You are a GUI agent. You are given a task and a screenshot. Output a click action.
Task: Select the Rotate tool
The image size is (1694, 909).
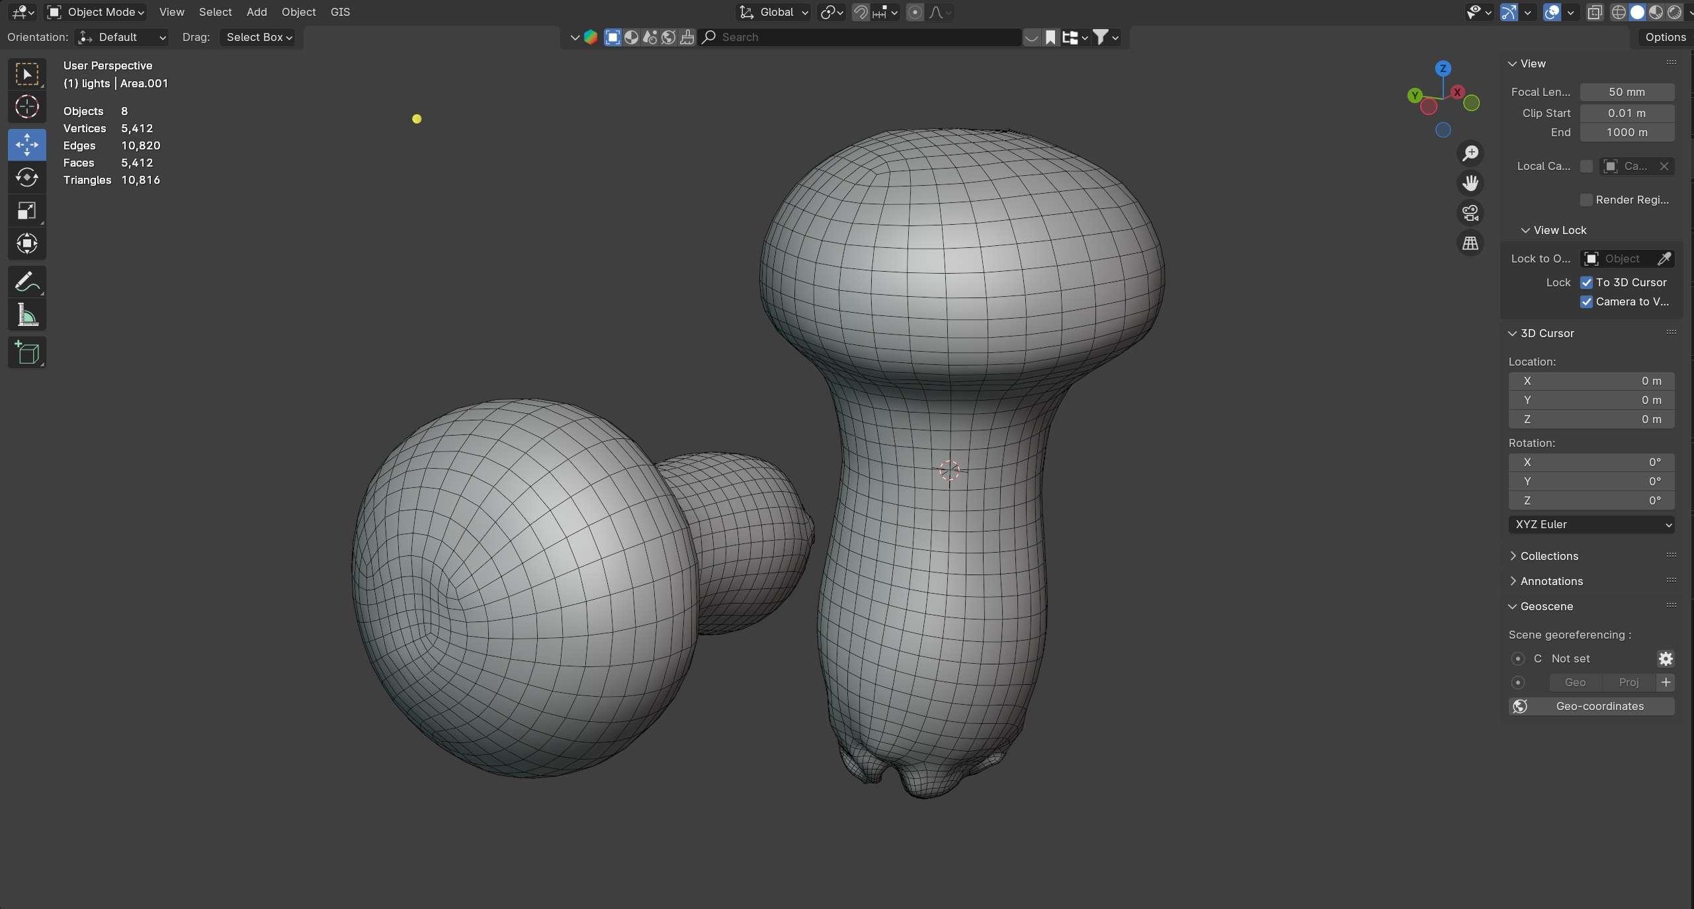point(26,178)
